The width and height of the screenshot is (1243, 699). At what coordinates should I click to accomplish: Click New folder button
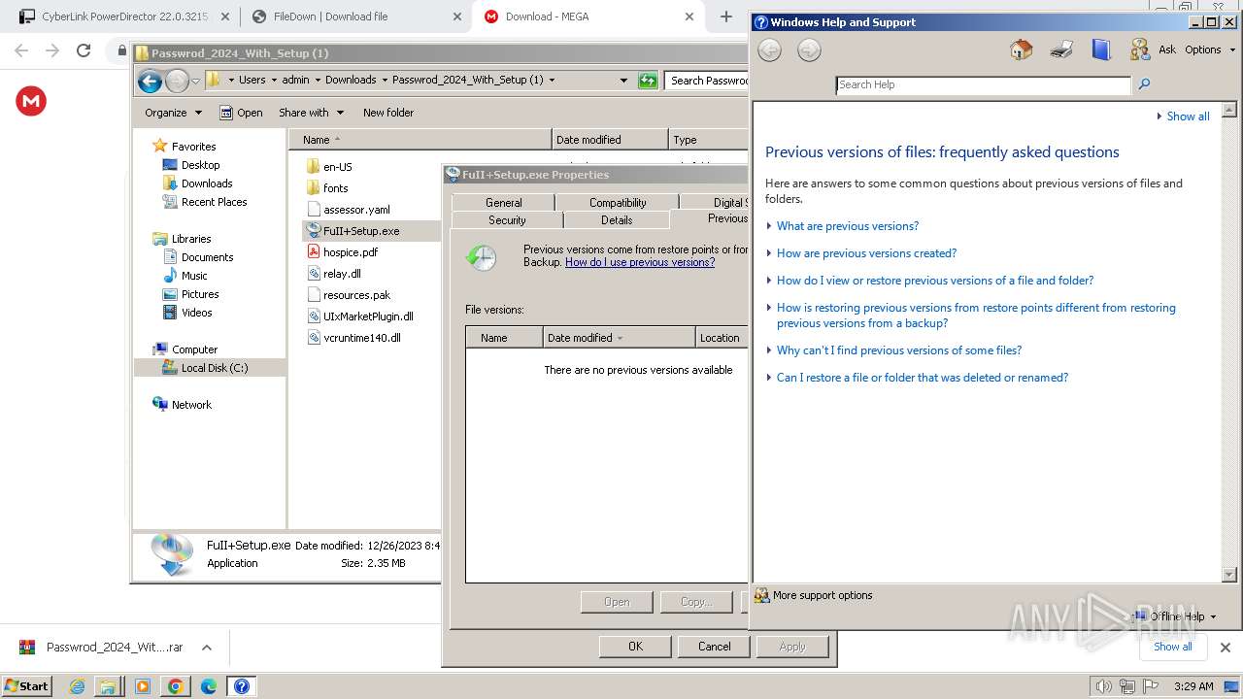[388, 113]
